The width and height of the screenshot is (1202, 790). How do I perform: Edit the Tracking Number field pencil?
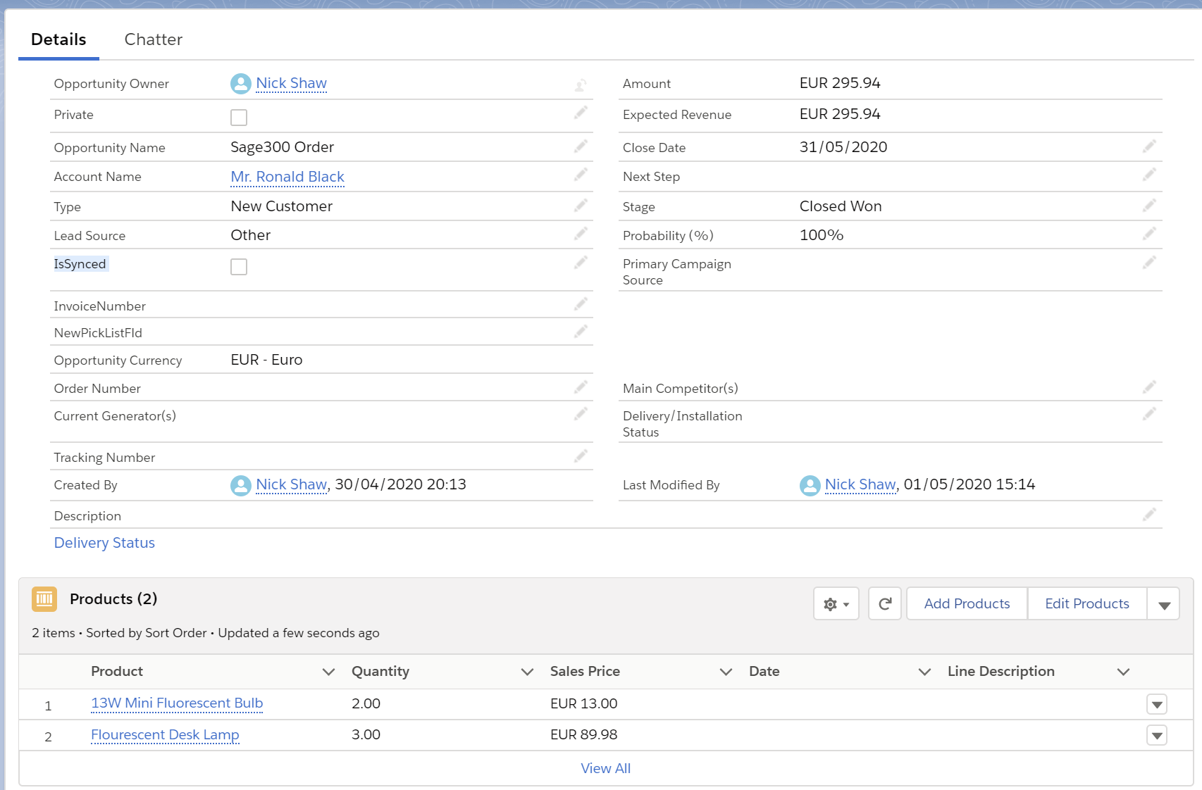coord(581,456)
